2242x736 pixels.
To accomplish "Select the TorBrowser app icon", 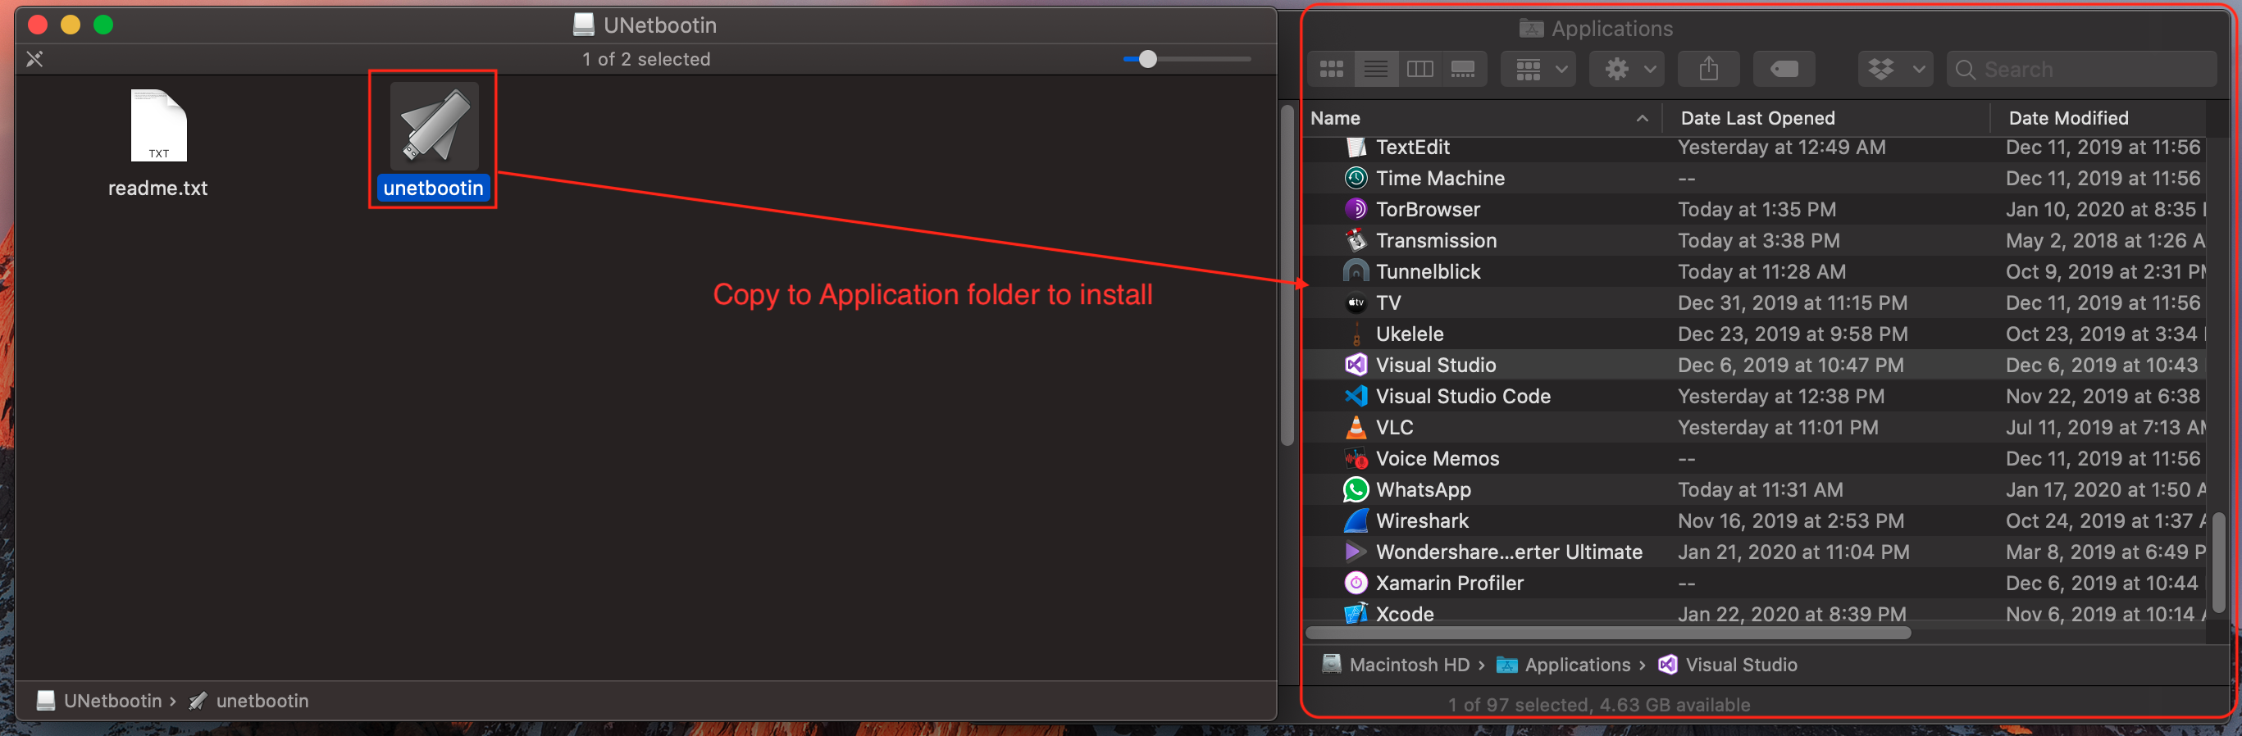I will (1356, 210).
